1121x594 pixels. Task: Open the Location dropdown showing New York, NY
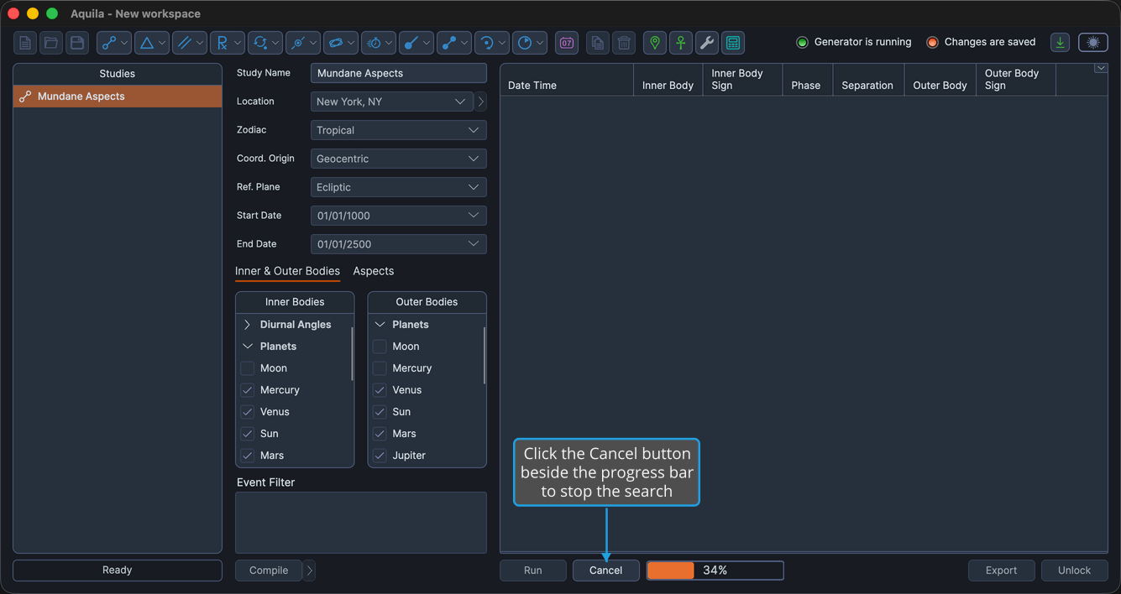click(392, 102)
